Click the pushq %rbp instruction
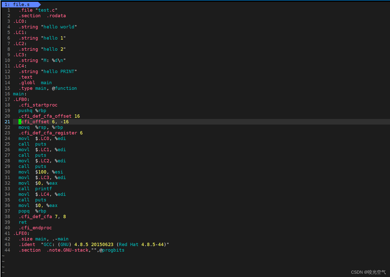The height and width of the screenshot is (277, 390). point(32,111)
